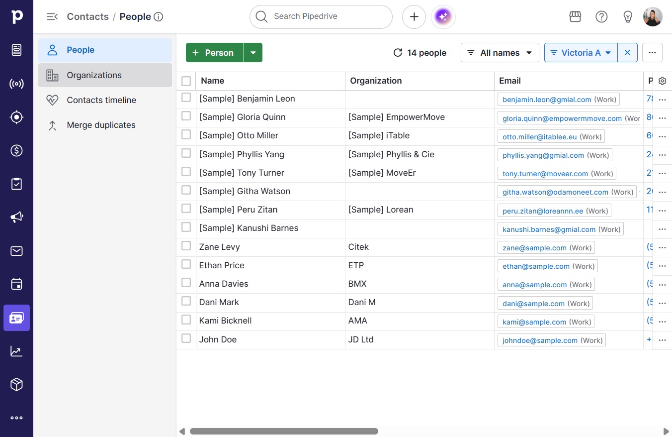The width and height of the screenshot is (672, 437).
Task: Select Organizations in contacts menu
Action: click(105, 75)
